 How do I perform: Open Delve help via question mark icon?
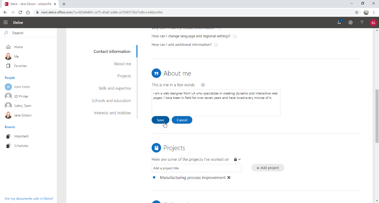pyautogui.click(x=361, y=22)
